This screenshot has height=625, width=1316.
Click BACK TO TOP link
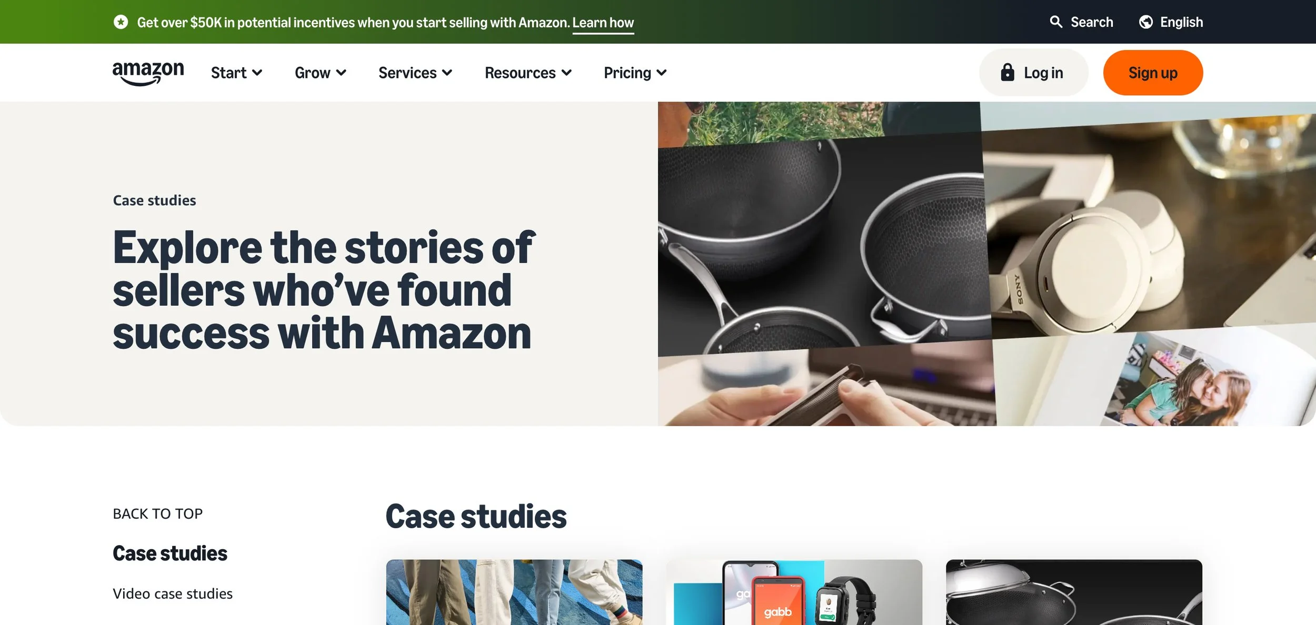pyautogui.click(x=157, y=513)
